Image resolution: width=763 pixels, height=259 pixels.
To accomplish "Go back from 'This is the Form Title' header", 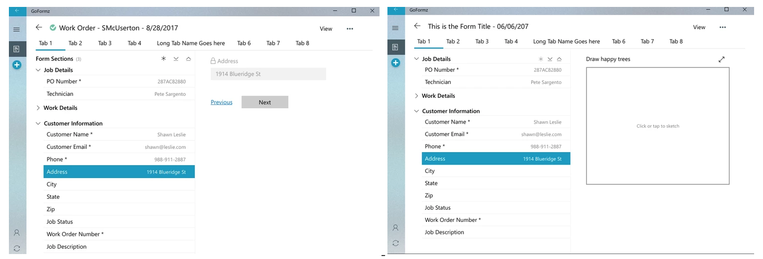I will pos(417,26).
